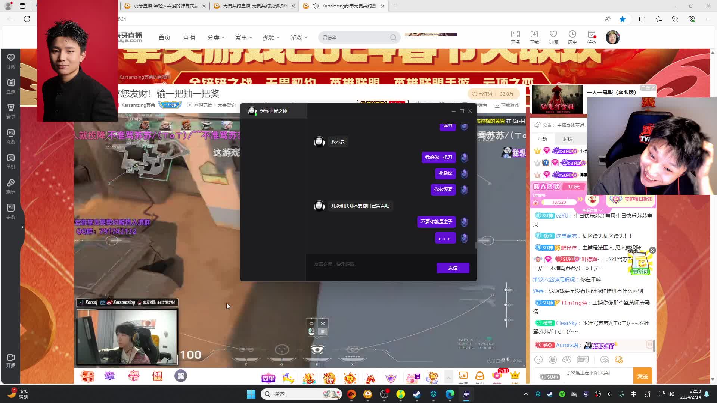This screenshot has height=403, width=717.
Task: Switch to the 超粉 chat tab
Action: (568, 139)
